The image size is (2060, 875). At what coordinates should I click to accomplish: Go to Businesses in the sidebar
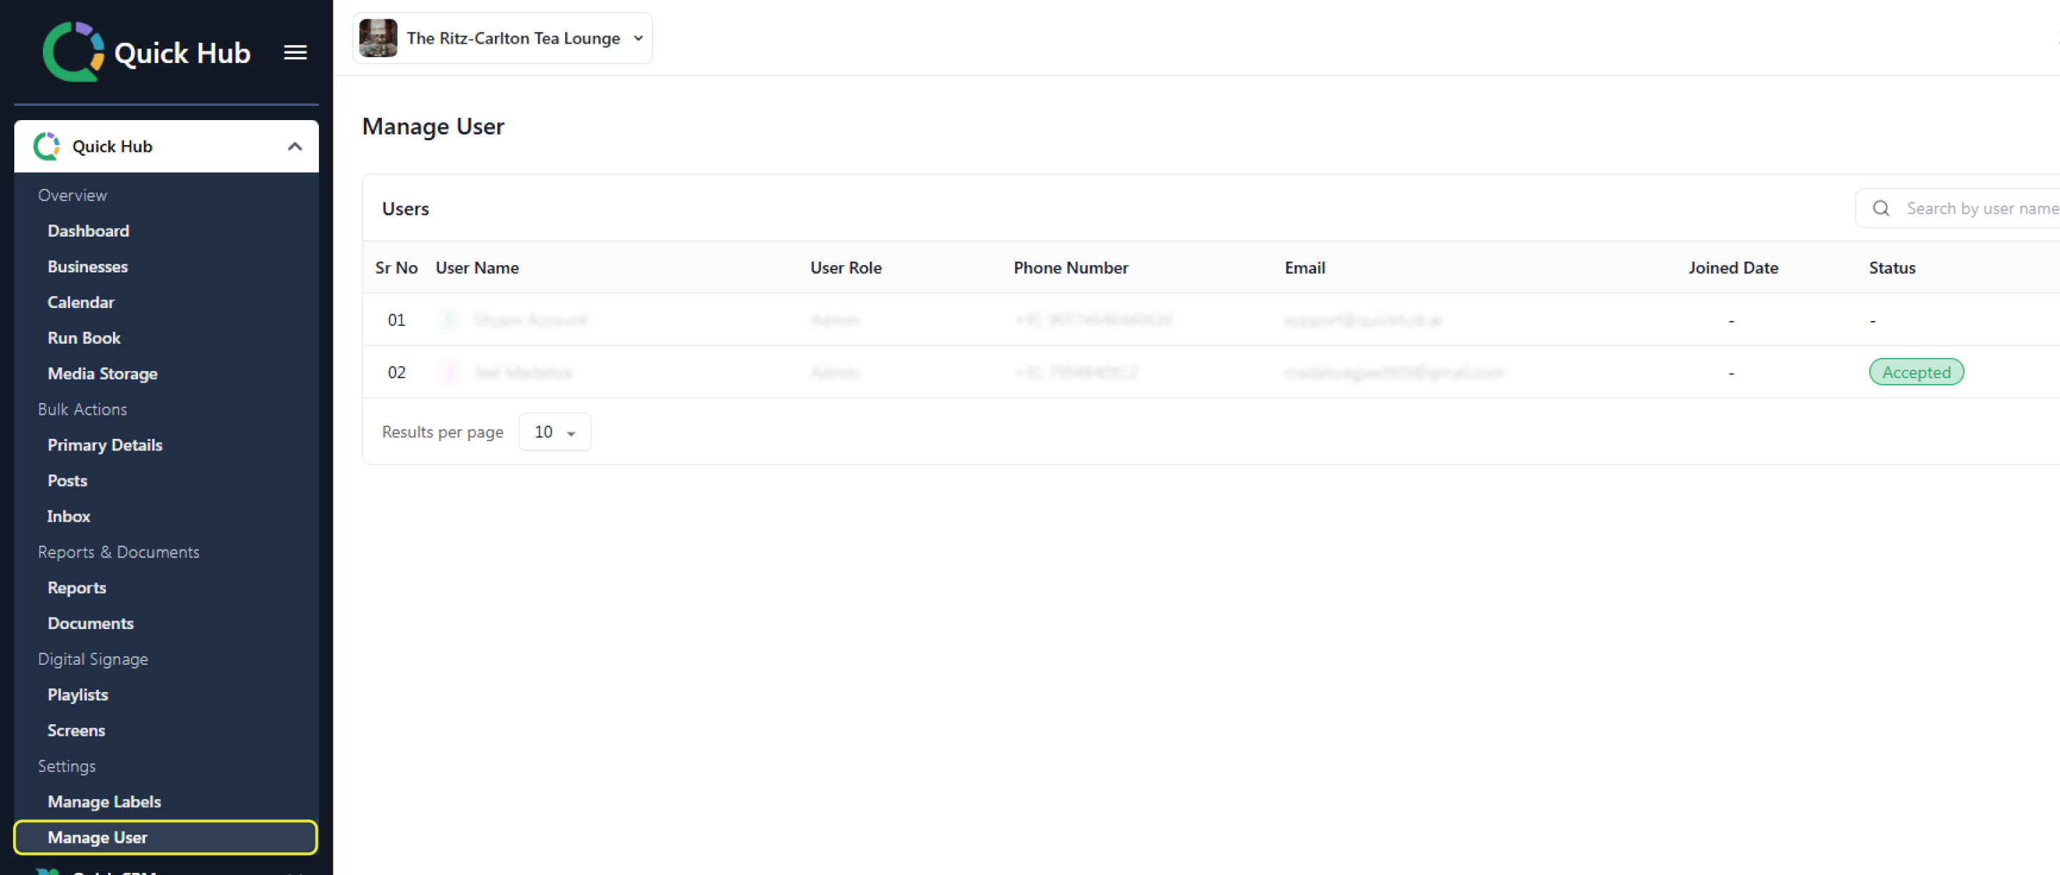pyautogui.click(x=87, y=266)
